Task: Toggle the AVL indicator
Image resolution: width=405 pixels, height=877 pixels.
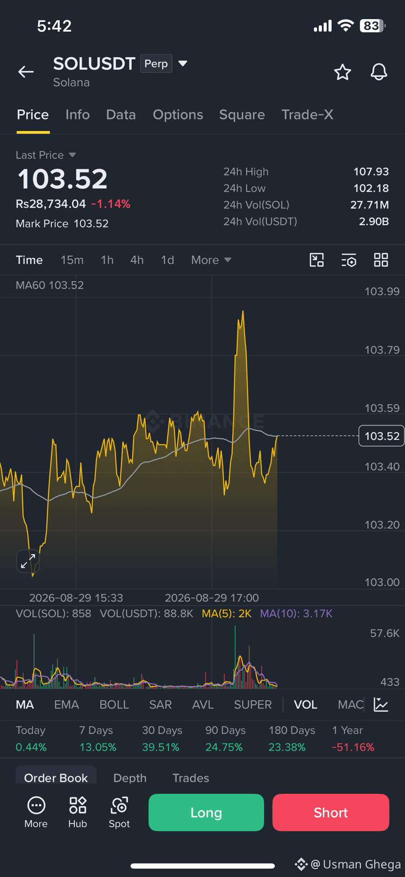Action: pos(203,705)
